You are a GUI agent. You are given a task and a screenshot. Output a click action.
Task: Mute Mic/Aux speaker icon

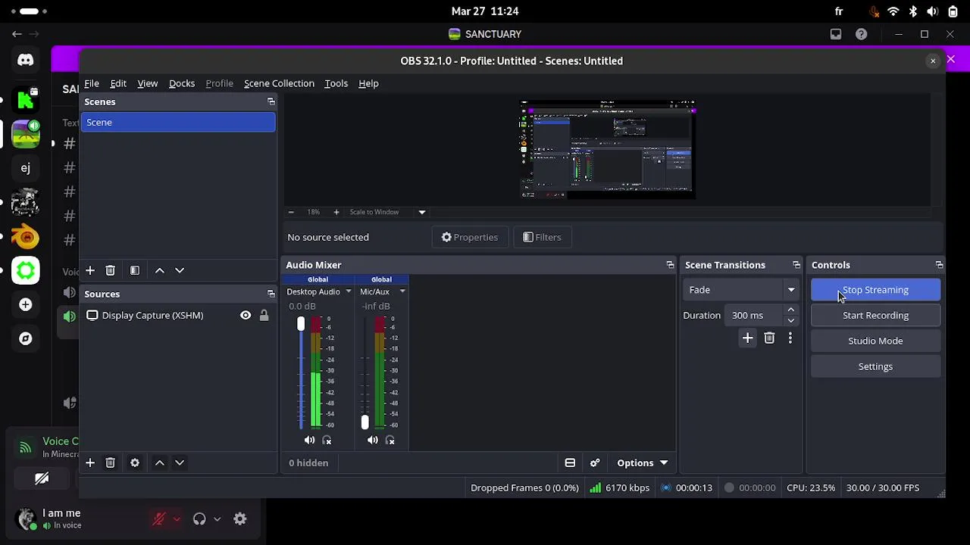tap(372, 441)
